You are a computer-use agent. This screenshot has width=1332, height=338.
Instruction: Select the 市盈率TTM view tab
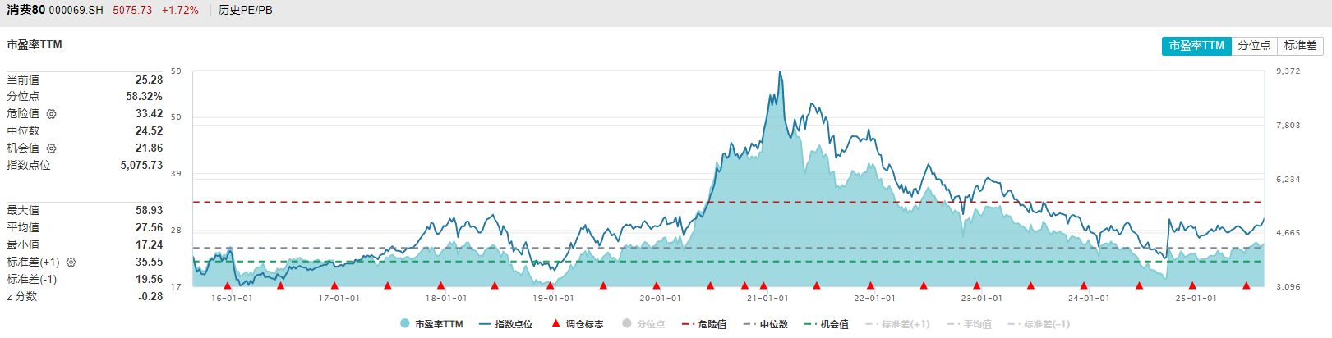click(1196, 46)
